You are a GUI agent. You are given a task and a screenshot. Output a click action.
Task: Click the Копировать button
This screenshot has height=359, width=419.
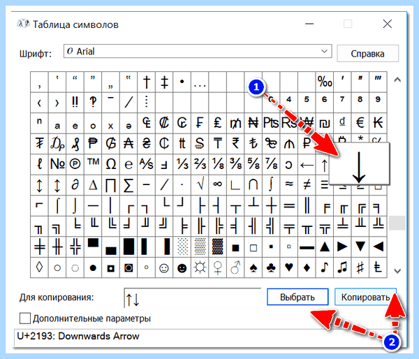[x=365, y=297]
